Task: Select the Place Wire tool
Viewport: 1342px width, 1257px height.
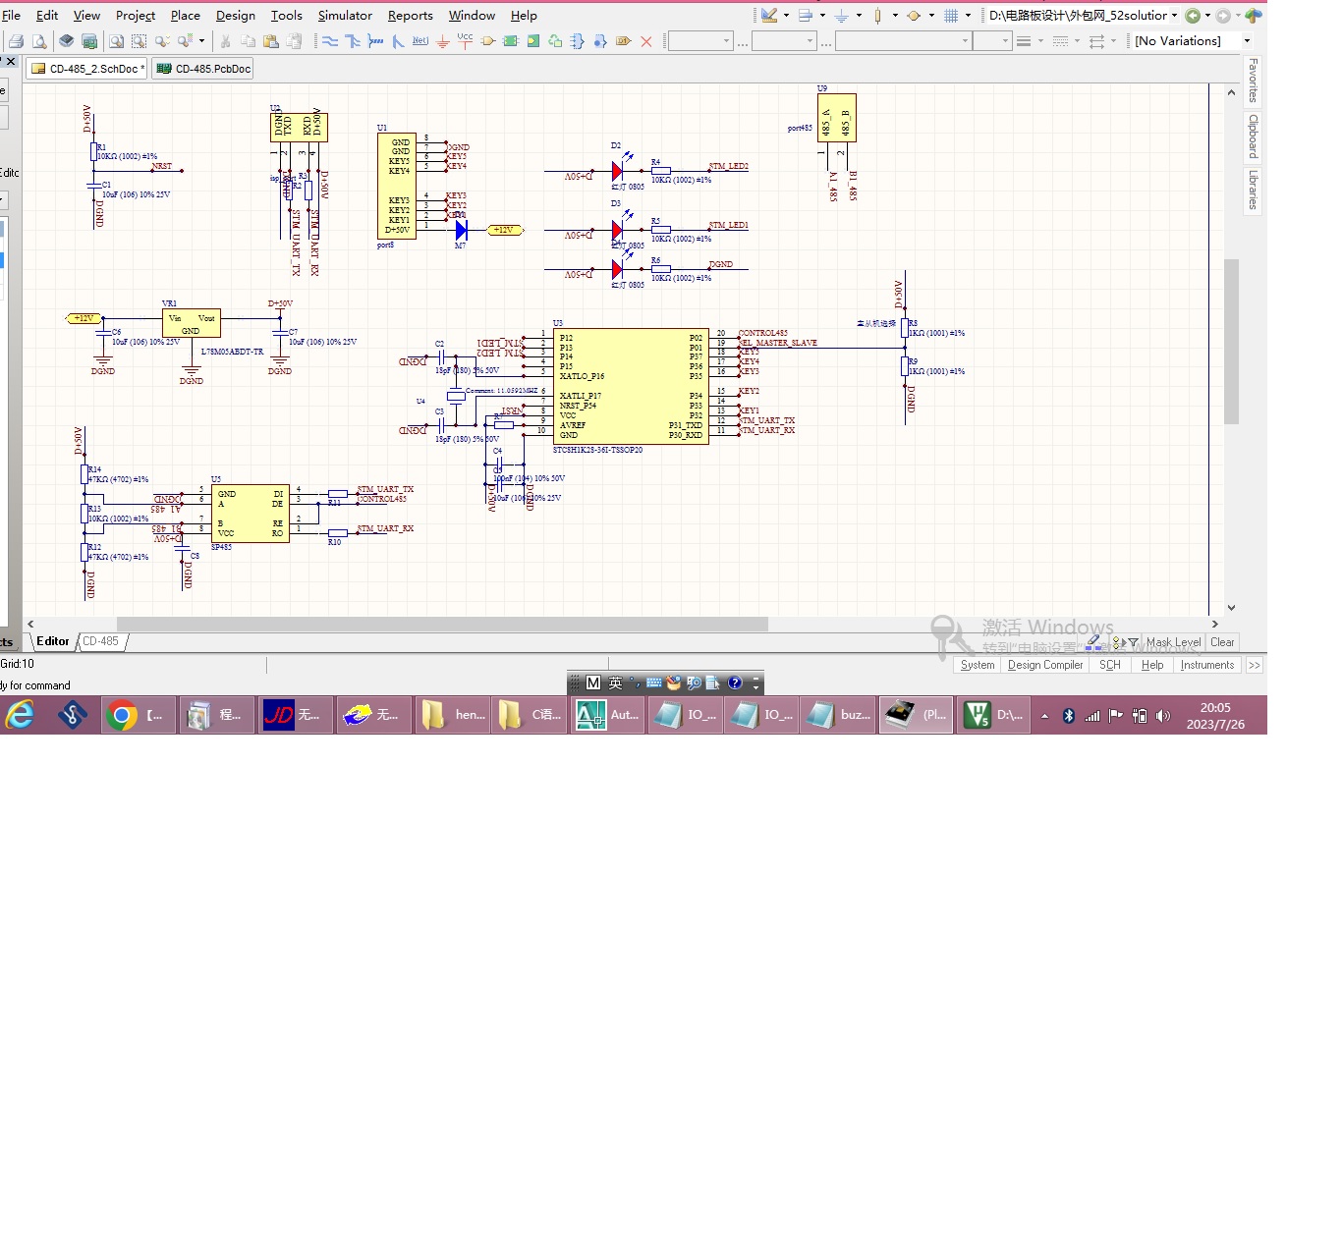Action: click(330, 41)
